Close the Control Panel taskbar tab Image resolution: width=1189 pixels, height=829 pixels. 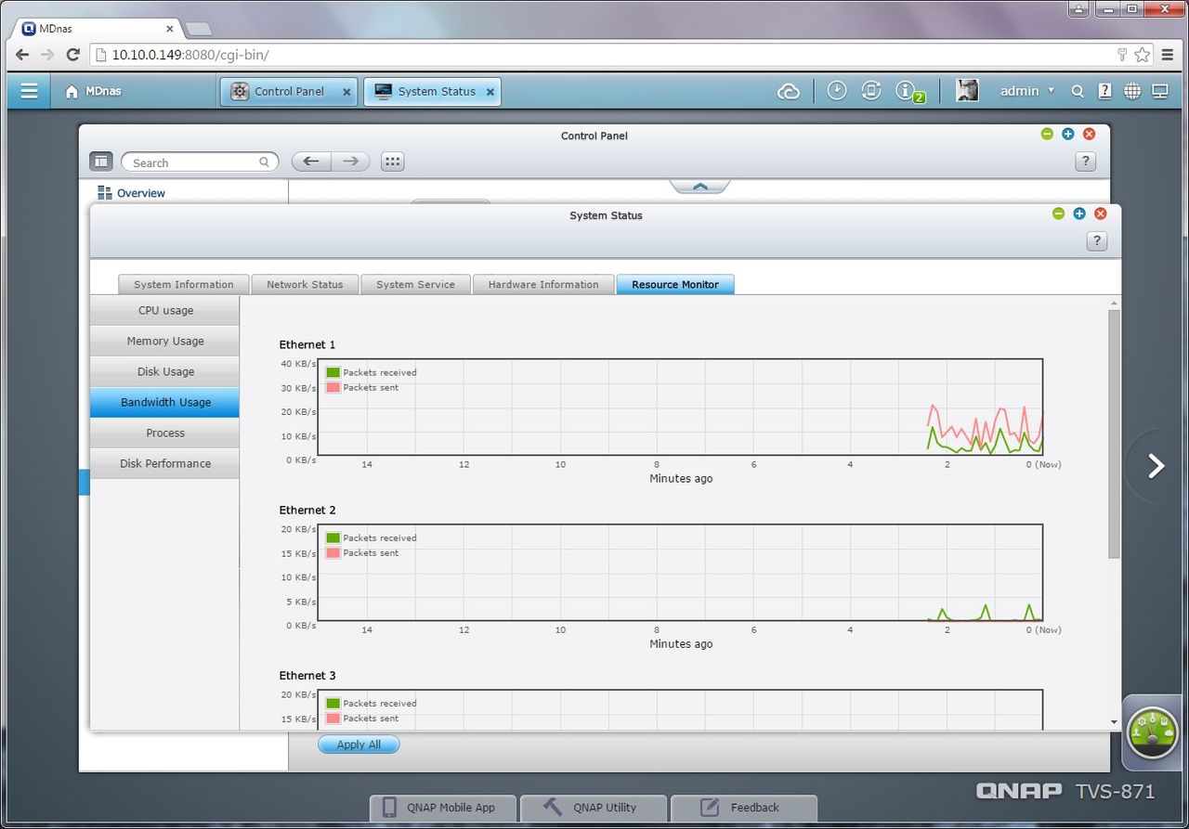(x=346, y=92)
